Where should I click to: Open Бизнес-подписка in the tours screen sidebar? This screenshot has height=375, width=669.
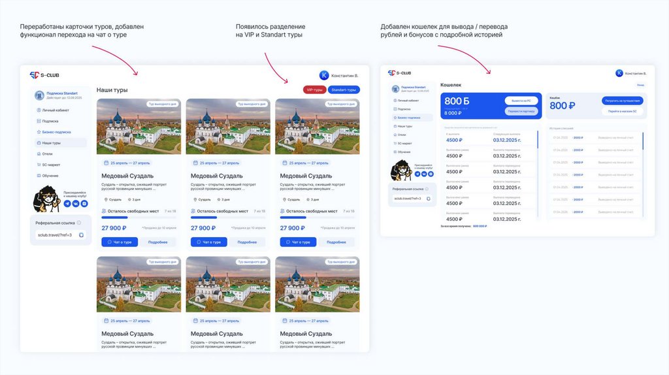pos(54,132)
